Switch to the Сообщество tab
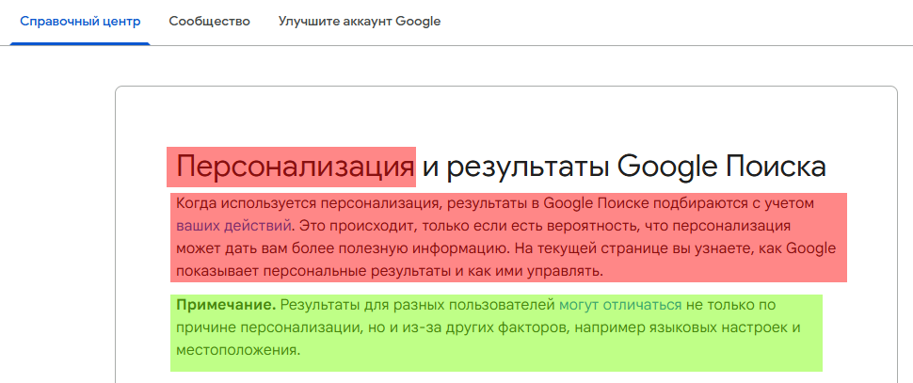 [x=210, y=22]
